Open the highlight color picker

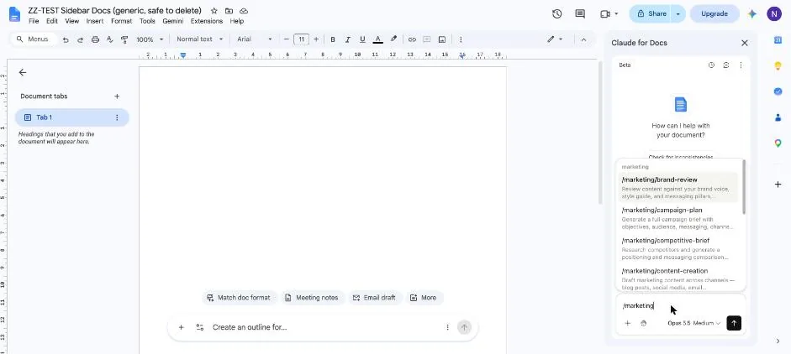393,39
